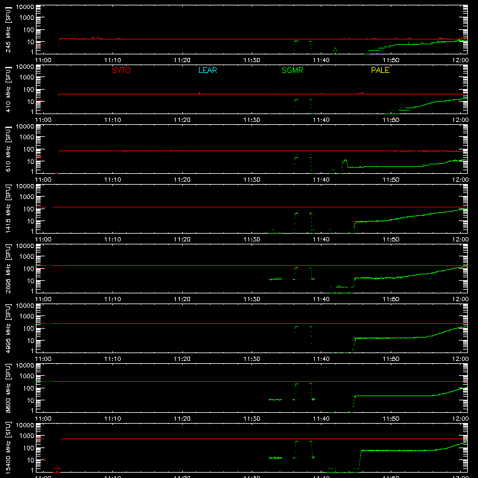This screenshot has height=478, width=478.
Task: Click the 12:00 time label below the 245 MHz plot
Action: click(460, 60)
